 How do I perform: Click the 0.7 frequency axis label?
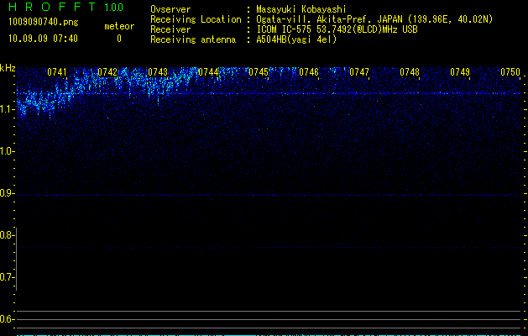(7, 277)
